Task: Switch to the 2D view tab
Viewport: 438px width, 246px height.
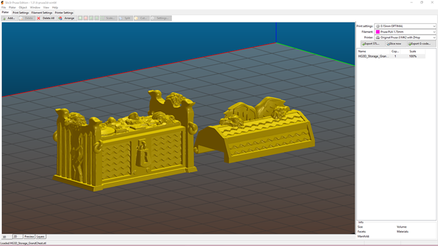Action: click(17, 237)
